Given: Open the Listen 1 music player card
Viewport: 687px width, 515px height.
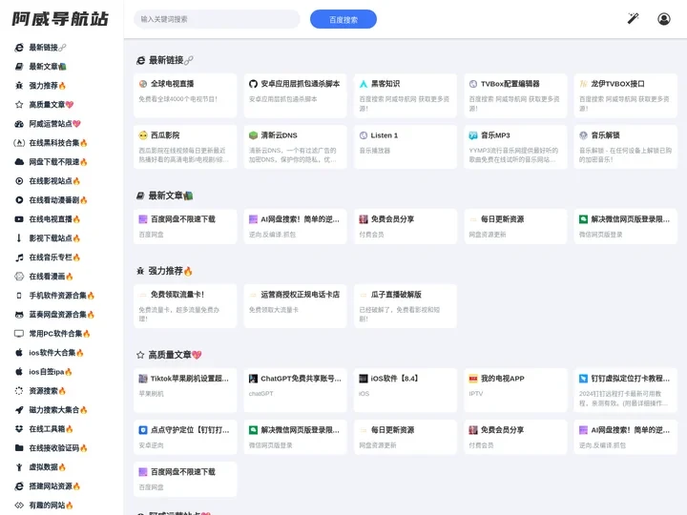Looking at the screenshot, I should pos(406,147).
